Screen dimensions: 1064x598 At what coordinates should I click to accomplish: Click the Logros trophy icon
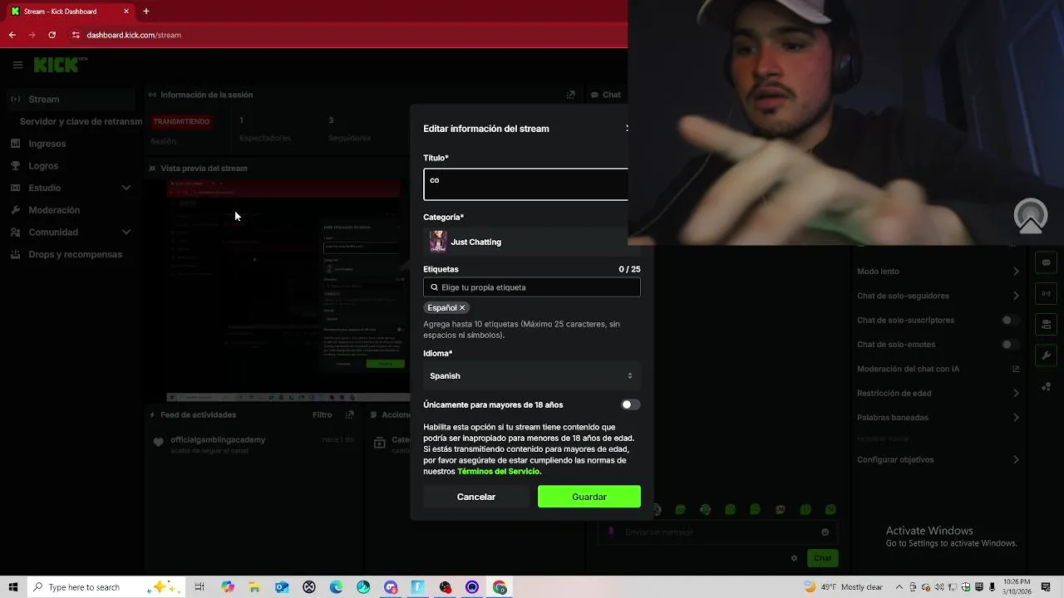(x=16, y=166)
